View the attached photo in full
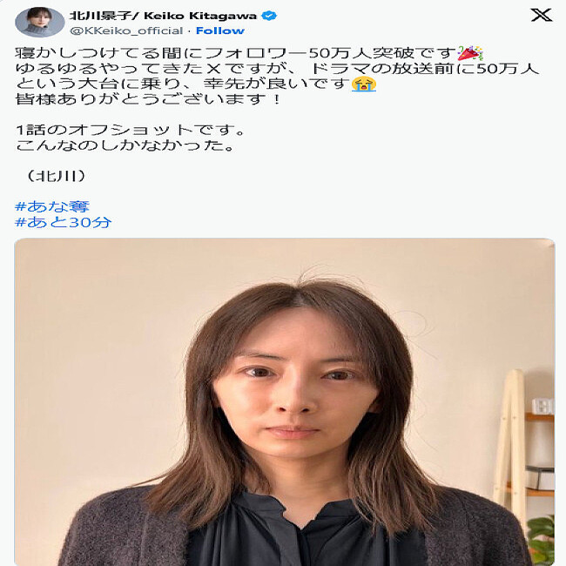This screenshot has height=566, width=566. coord(285,401)
